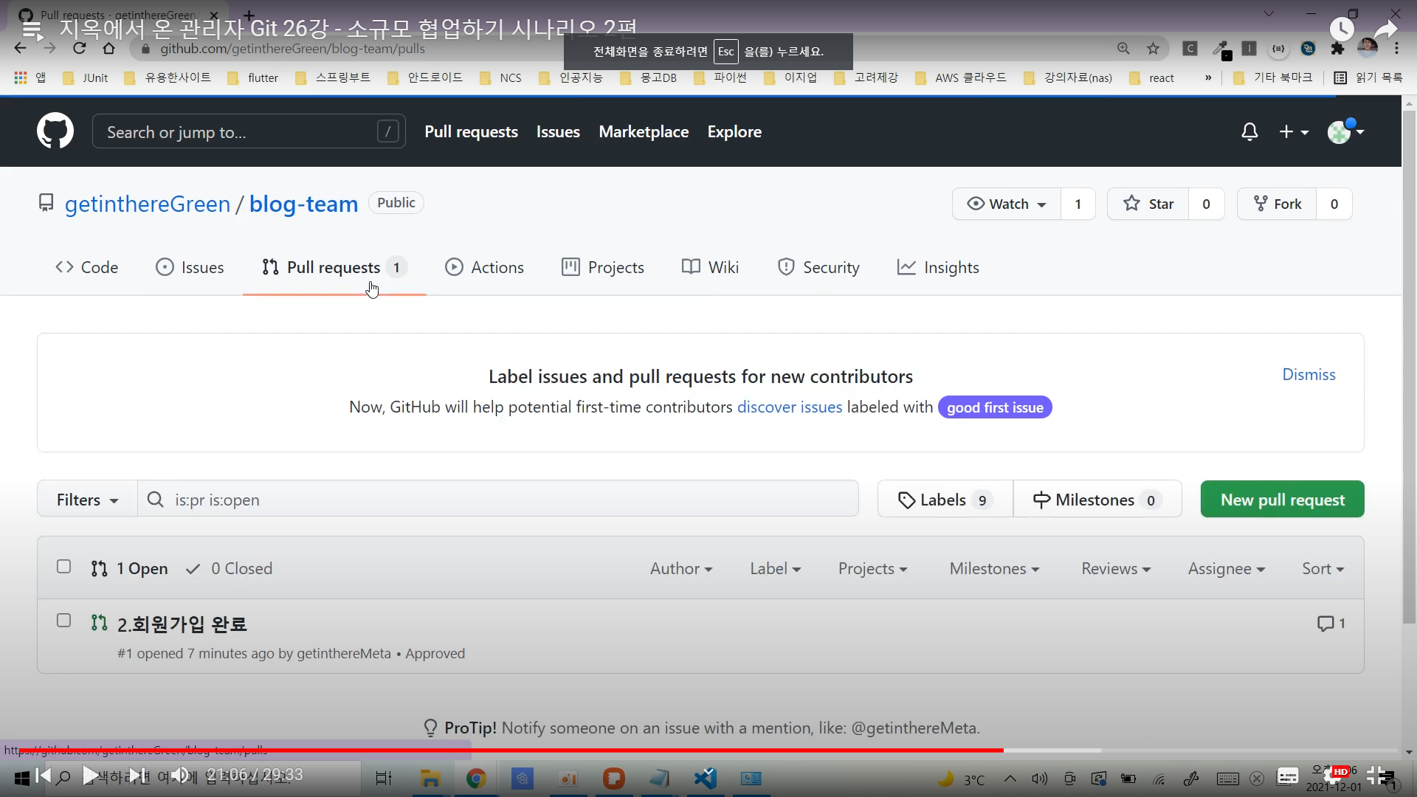This screenshot has height=797, width=1417.
Task: Open the GitHub notifications bell
Action: pyautogui.click(x=1249, y=132)
